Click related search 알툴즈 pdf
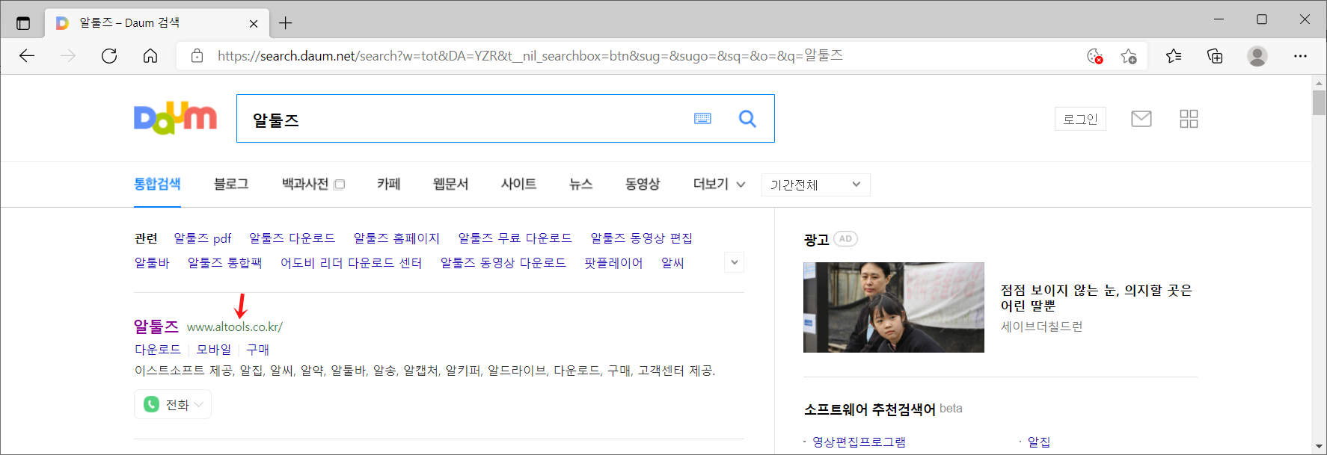 coord(203,238)
